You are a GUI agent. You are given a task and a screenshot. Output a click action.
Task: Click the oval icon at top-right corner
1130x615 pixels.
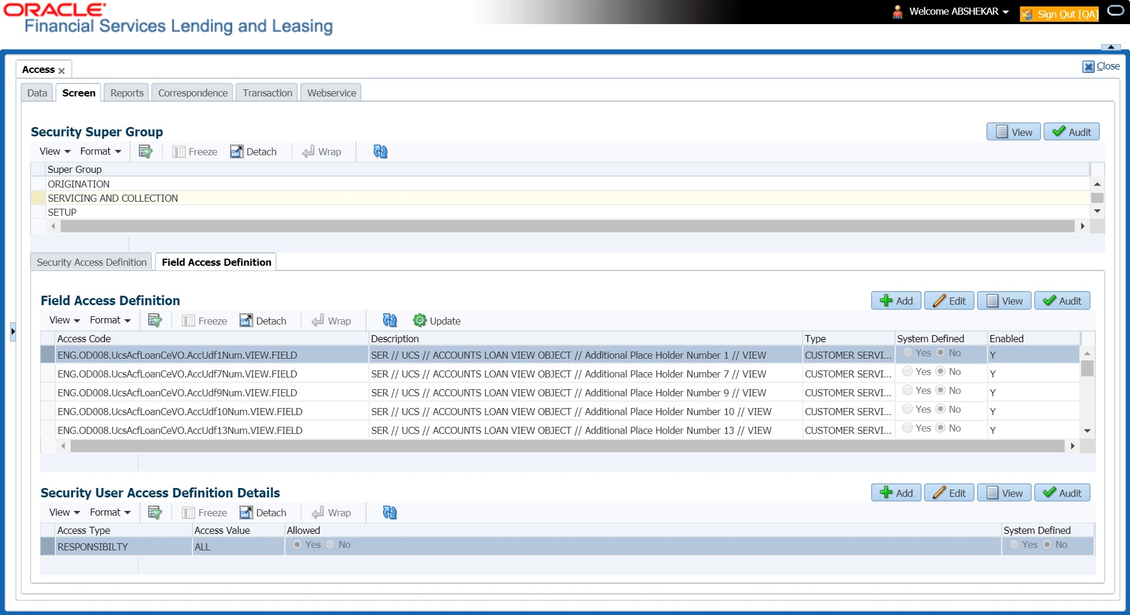pyautogui.click(x=1116, y=11)
